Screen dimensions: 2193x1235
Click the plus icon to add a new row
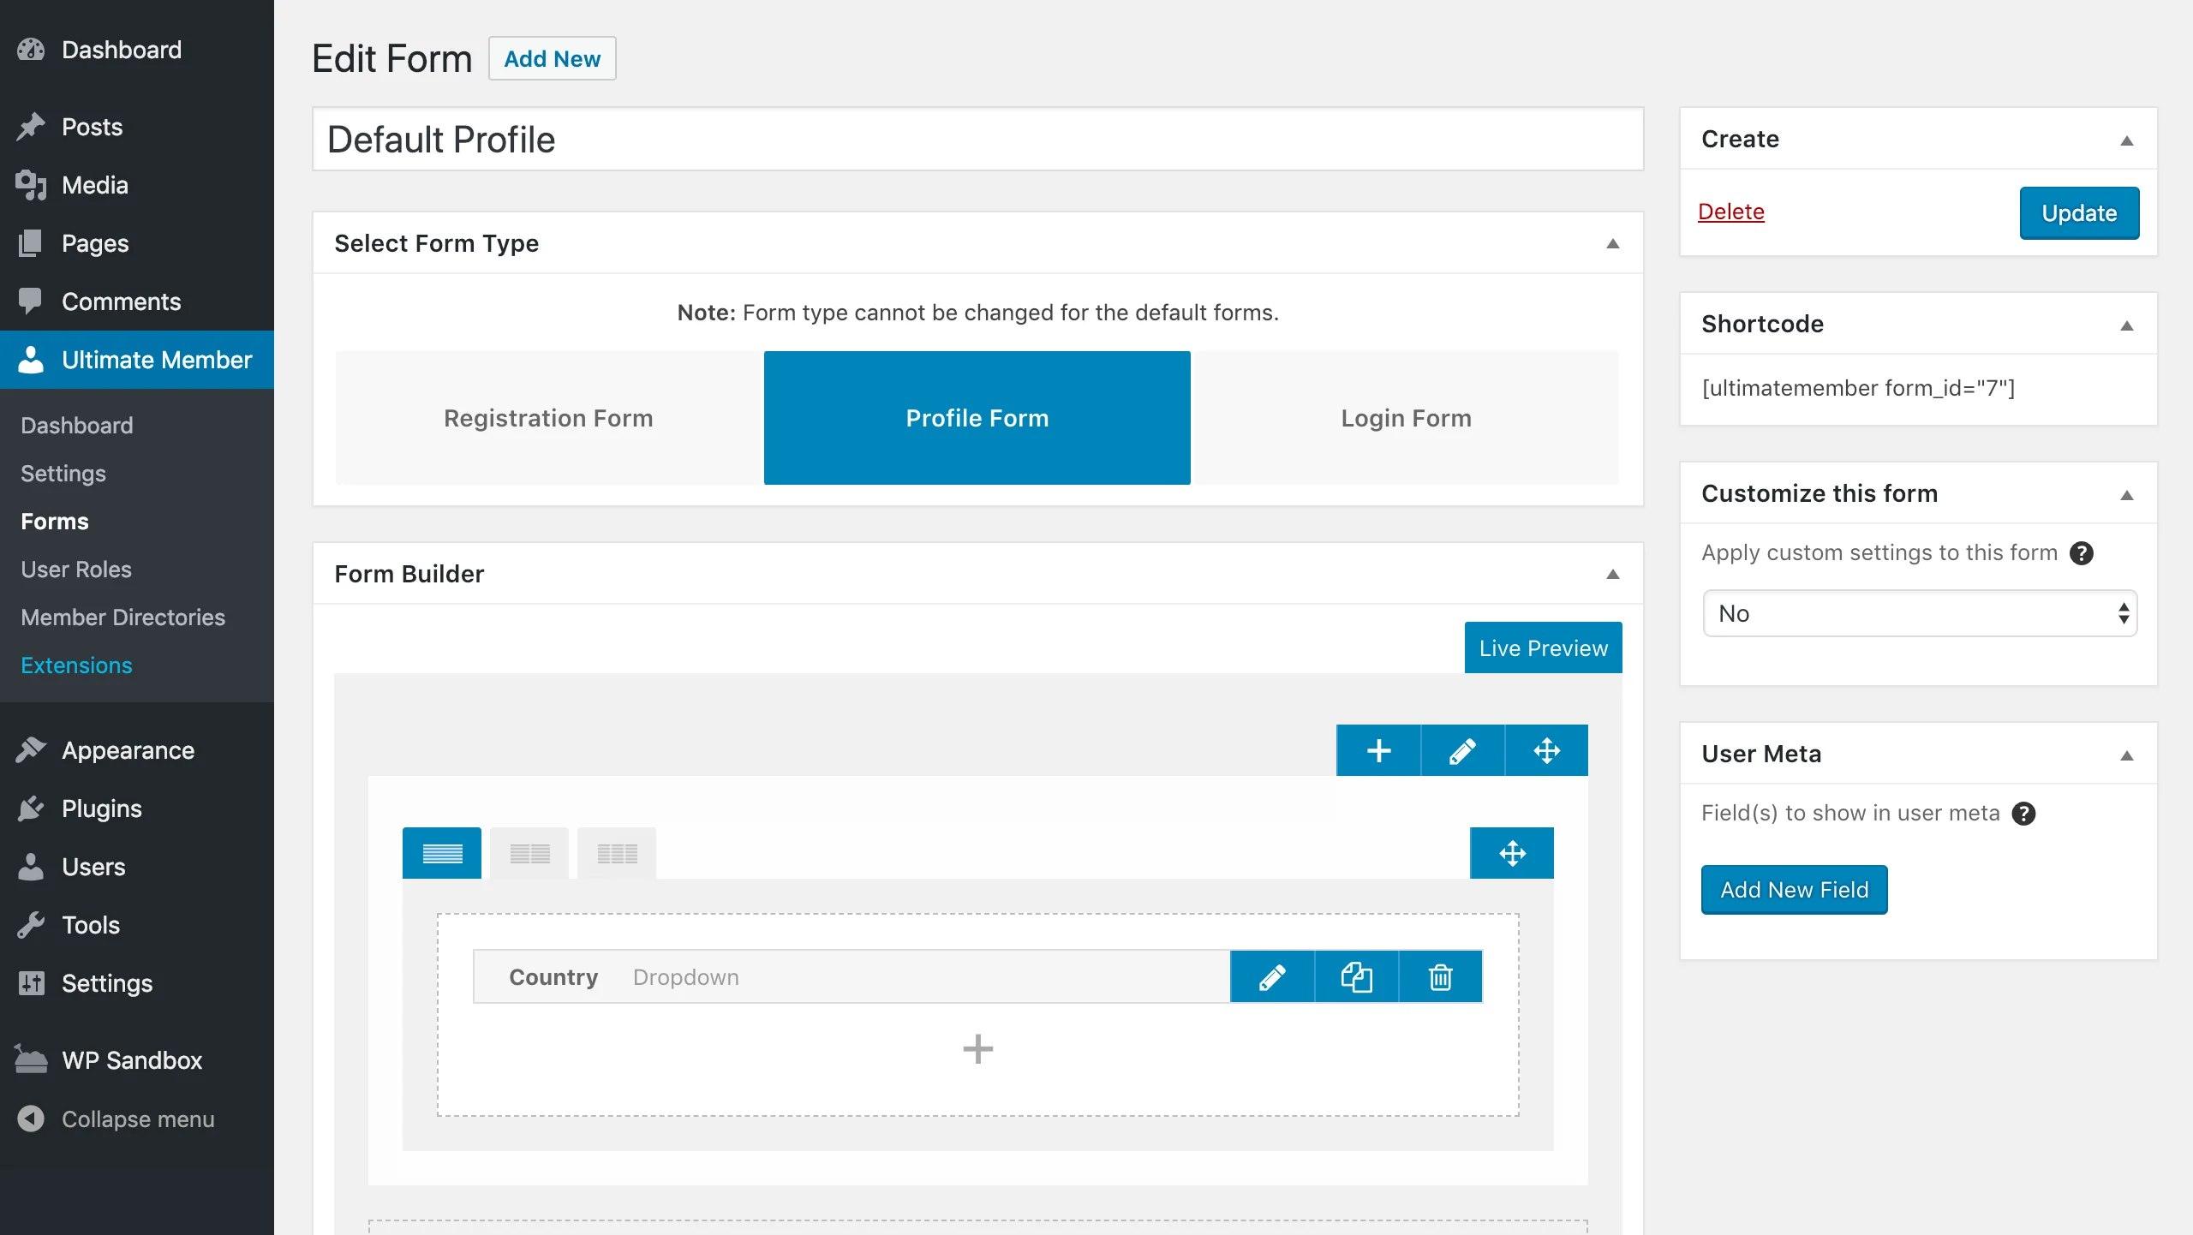[x=1378, y=749]
